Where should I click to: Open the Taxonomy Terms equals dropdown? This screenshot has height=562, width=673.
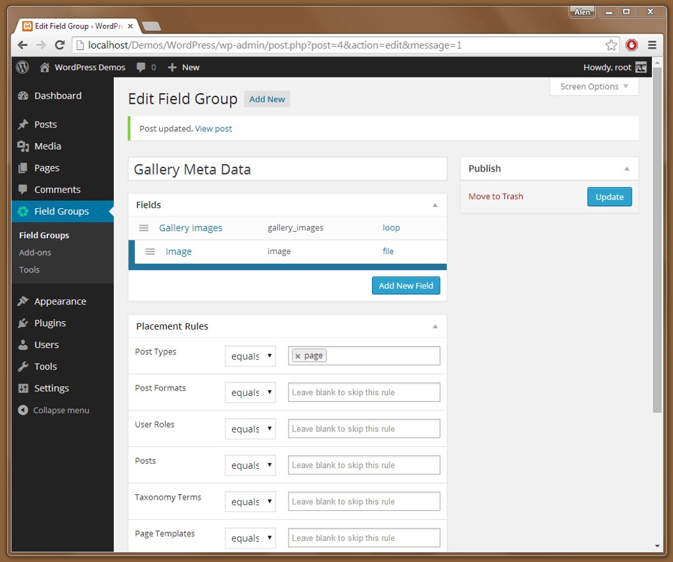(250, 502)
